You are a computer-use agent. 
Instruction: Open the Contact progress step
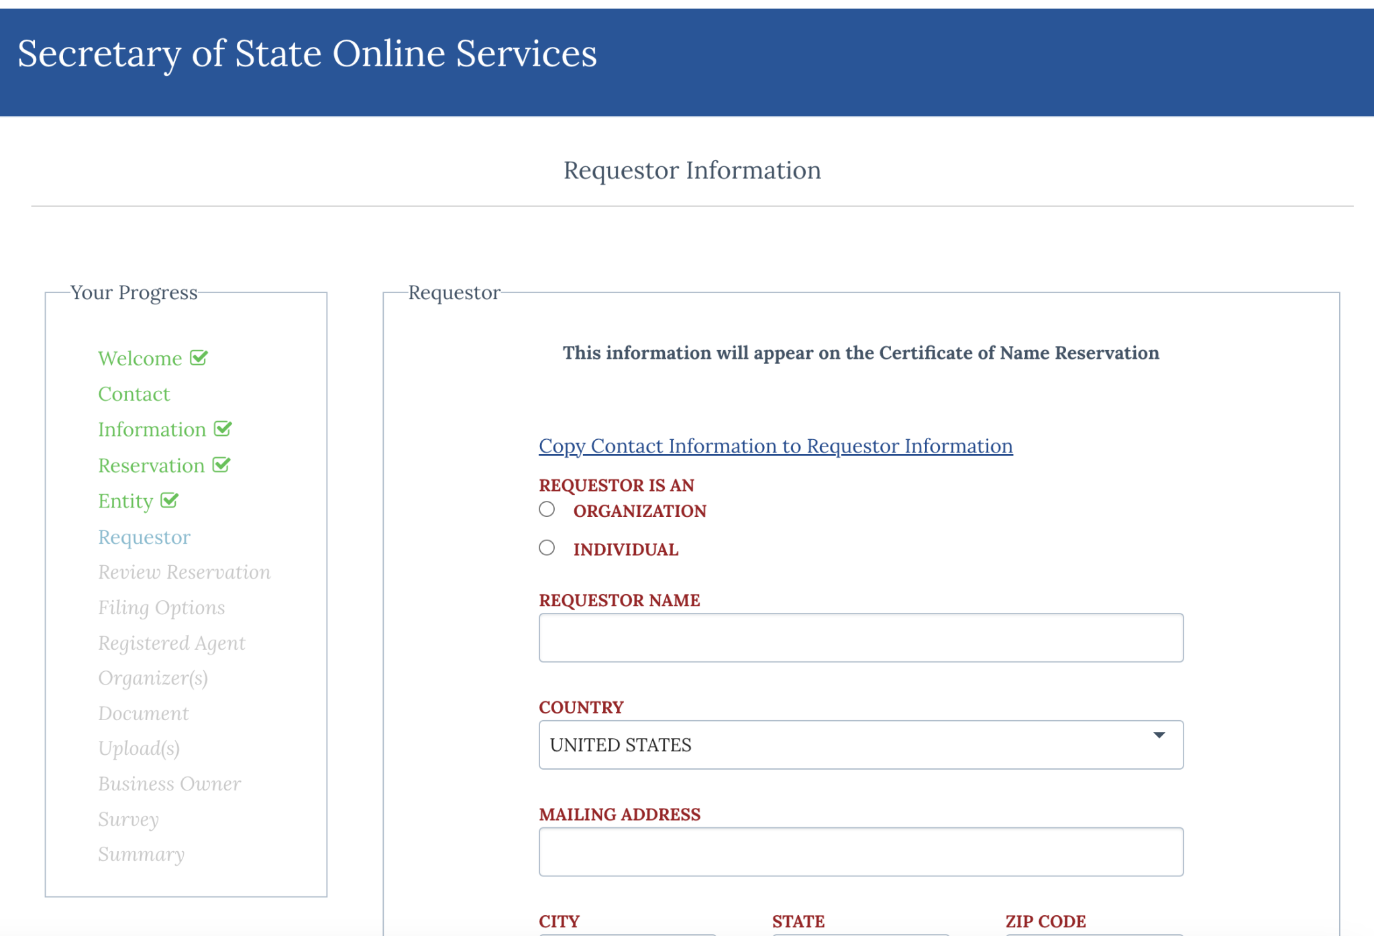[134, 394]
